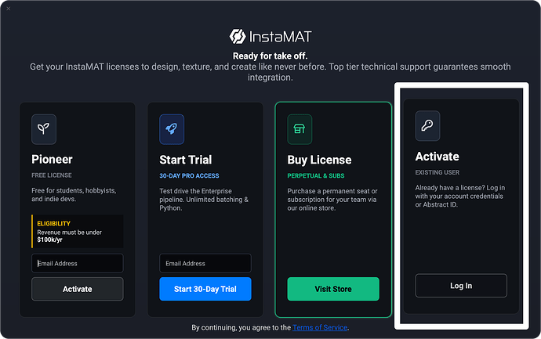Click the EXISTING USER label
The image size is (541, 339).
(438, 172)
